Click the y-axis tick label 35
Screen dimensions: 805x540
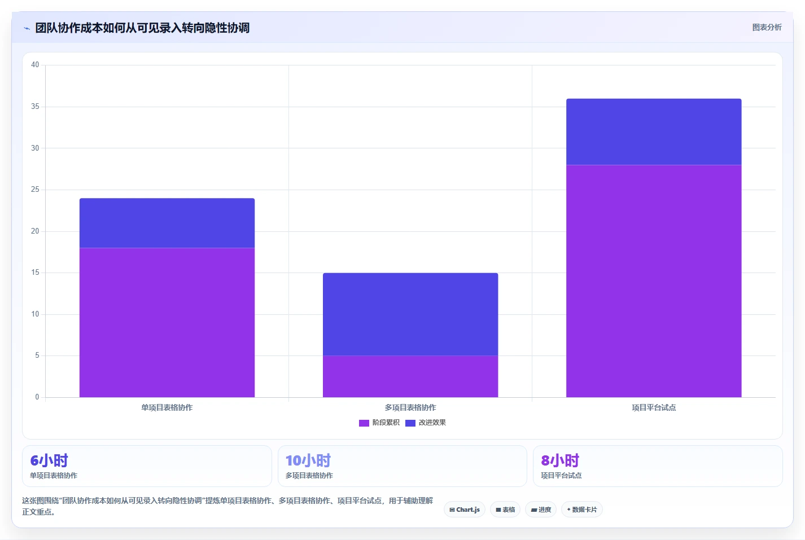pos(35,107)
